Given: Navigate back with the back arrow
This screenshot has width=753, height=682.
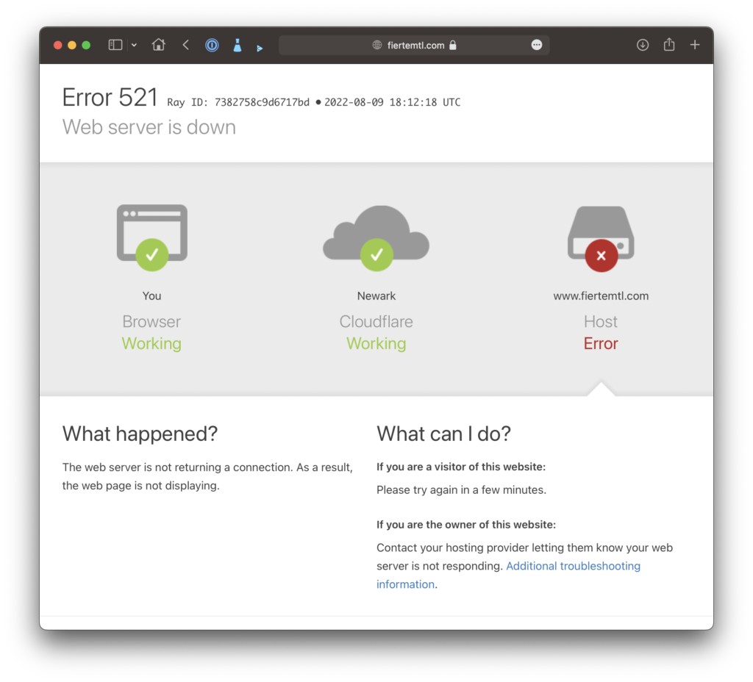Looking at the screenshot, I should pyautogui.click(x=186, y=45).
